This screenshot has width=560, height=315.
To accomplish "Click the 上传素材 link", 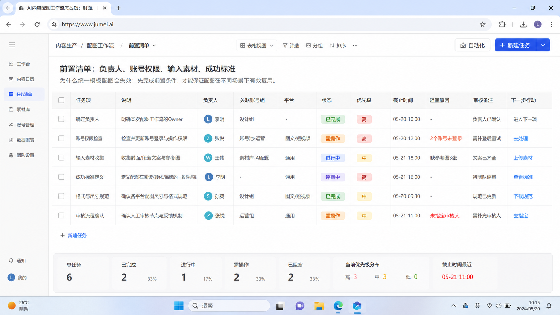I will (x=523, y=158).
